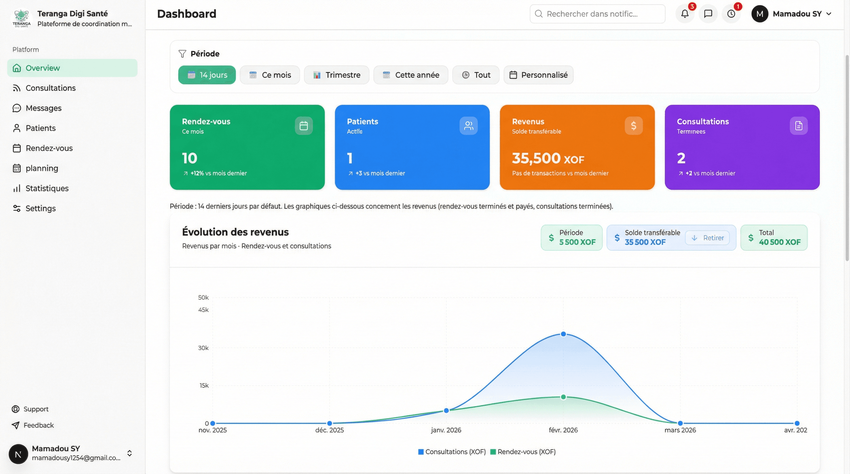Screen dimensions: 850x474
Task: Click the 'Retirer' withdrawal button
Action: coord(708,238)
